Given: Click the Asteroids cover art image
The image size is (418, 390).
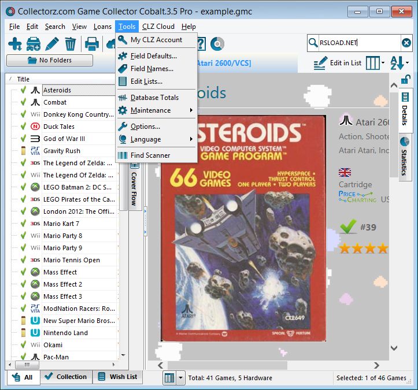Looking at the screenshot, I should tap(243, 228).
